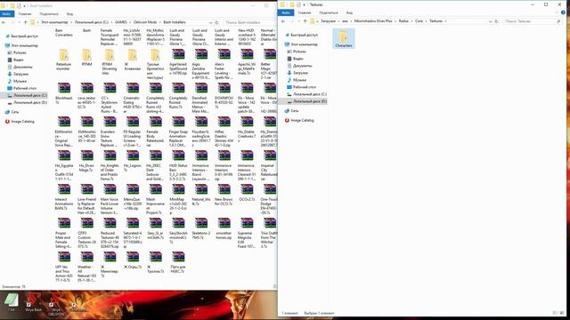Select Музыка in Textures window sidebar
This screenshot has height=320, width=570.
297,80
